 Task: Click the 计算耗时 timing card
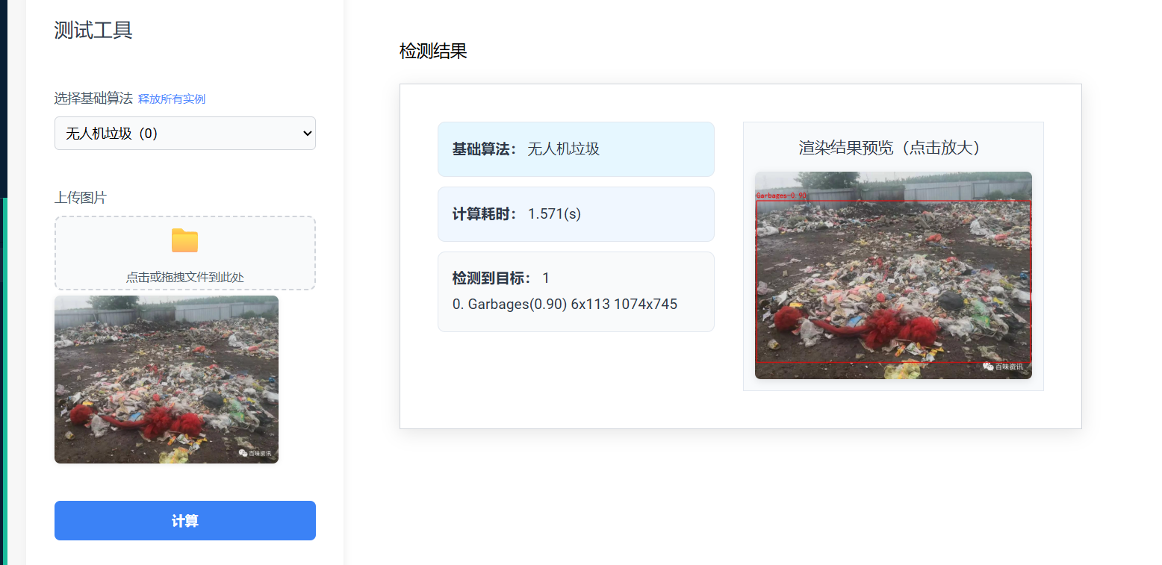click(576, 214)
